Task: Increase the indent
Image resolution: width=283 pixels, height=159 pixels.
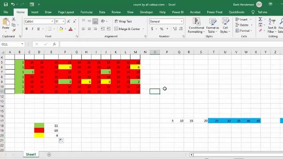Action: [109, 29]
